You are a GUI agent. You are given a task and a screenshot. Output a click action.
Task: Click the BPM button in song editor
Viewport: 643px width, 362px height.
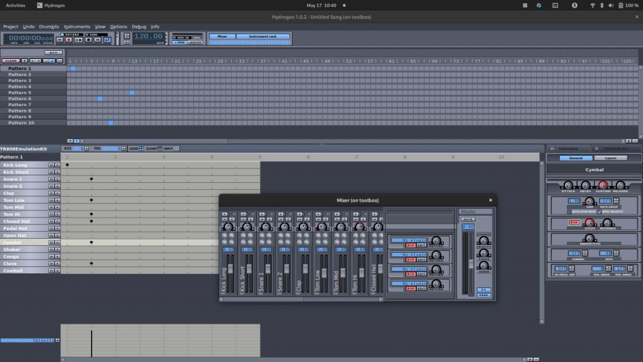53,53
